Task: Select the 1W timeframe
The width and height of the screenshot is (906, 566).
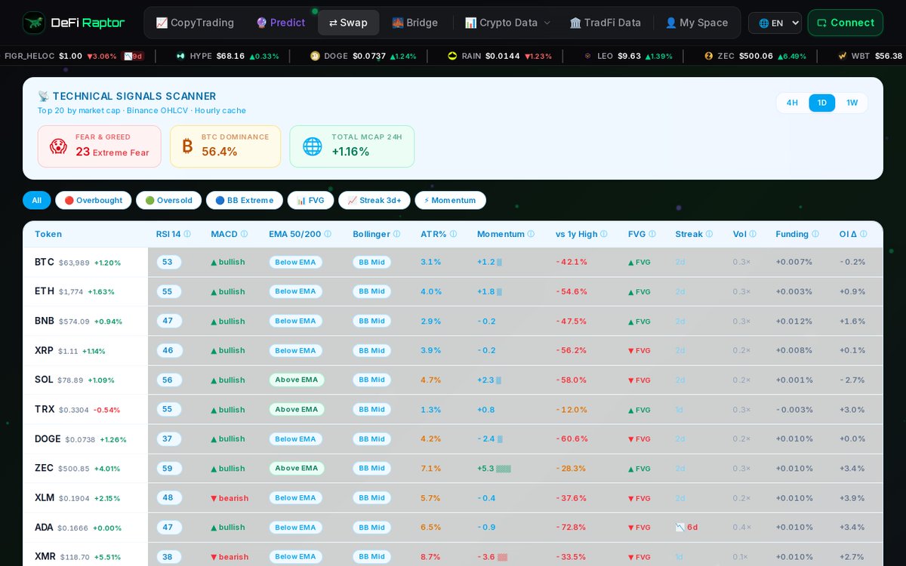Action: click(x=852, y=103)
